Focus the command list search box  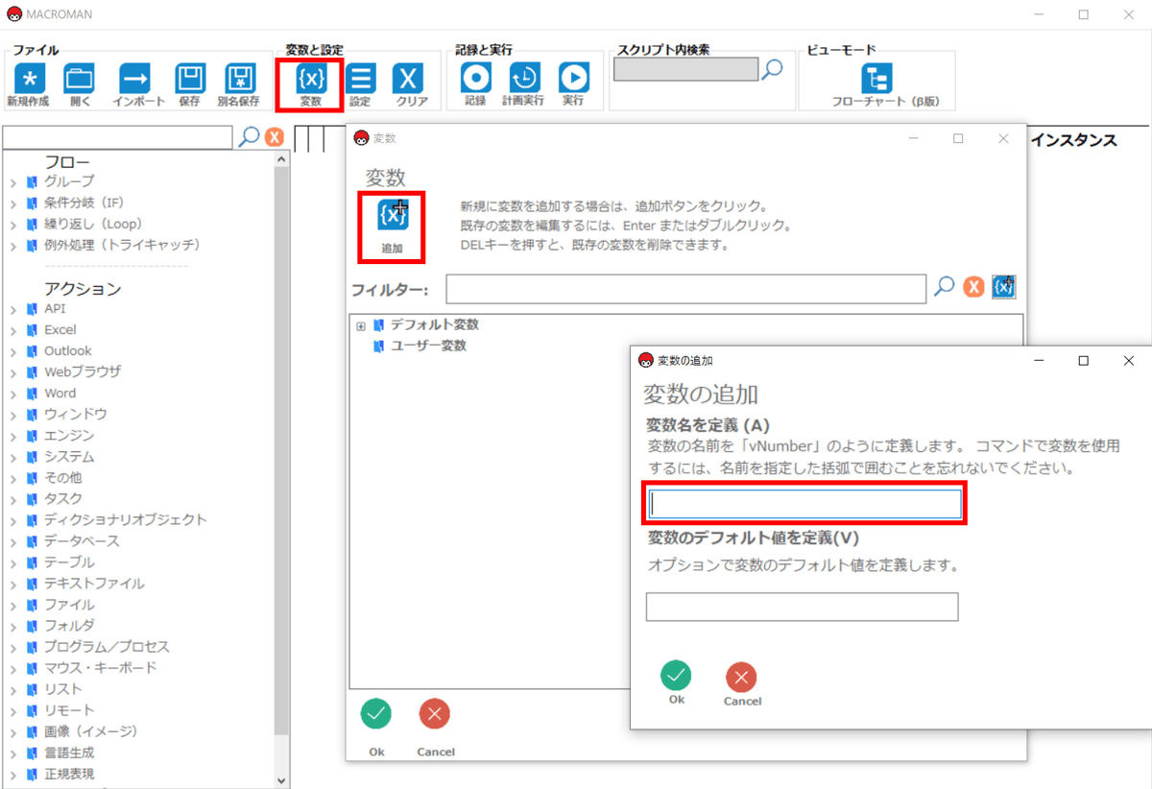[118, 137]
